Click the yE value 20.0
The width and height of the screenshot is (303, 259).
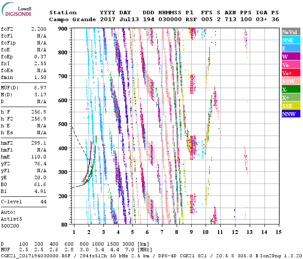(40, 178)
